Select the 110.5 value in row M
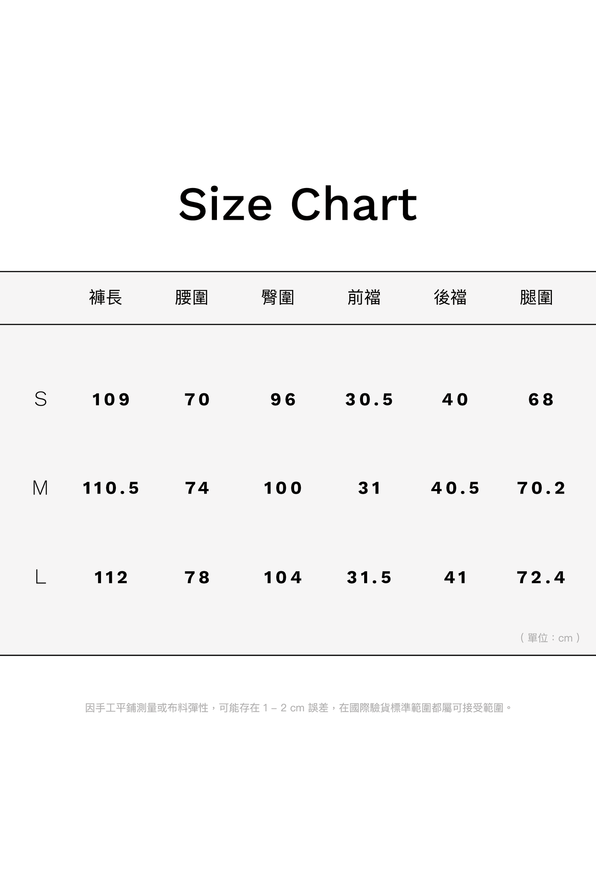 tap(111, 488)
